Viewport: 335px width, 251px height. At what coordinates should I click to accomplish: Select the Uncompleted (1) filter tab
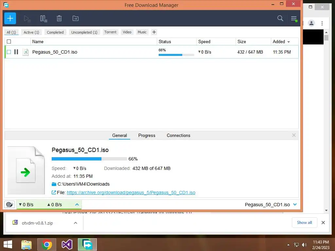pyautogui.click(x=84, y=32)
